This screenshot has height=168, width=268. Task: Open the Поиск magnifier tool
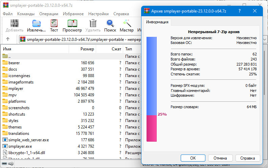pyautogui.click(x=110, y=23)
